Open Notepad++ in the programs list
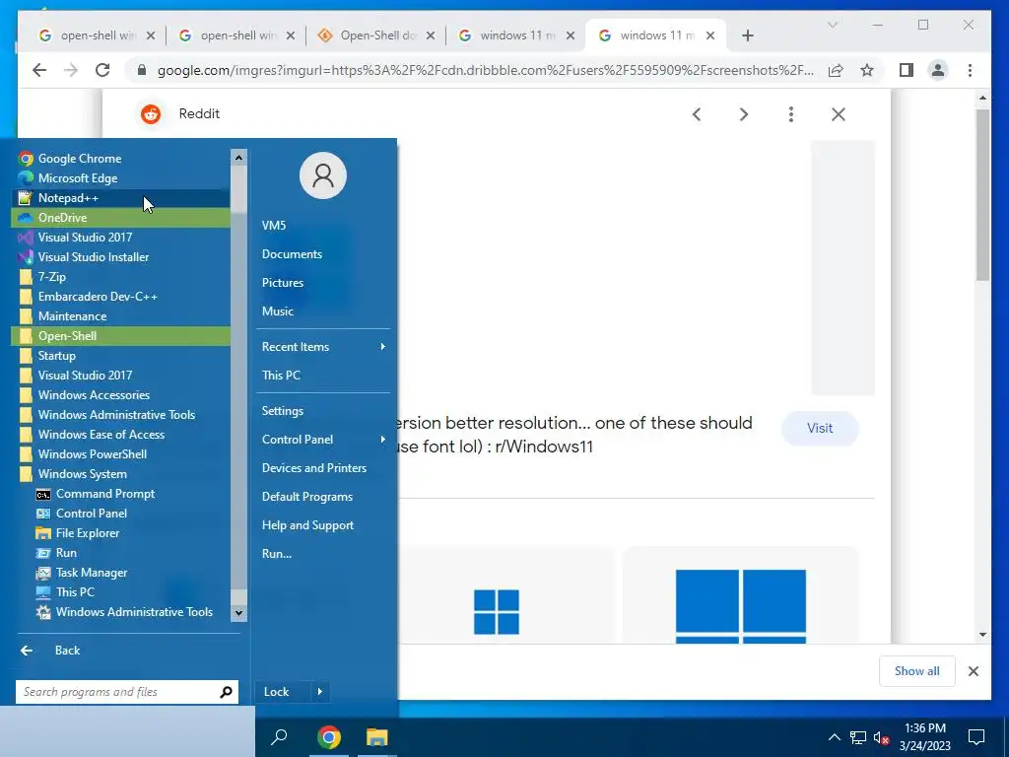 [120, 197]
